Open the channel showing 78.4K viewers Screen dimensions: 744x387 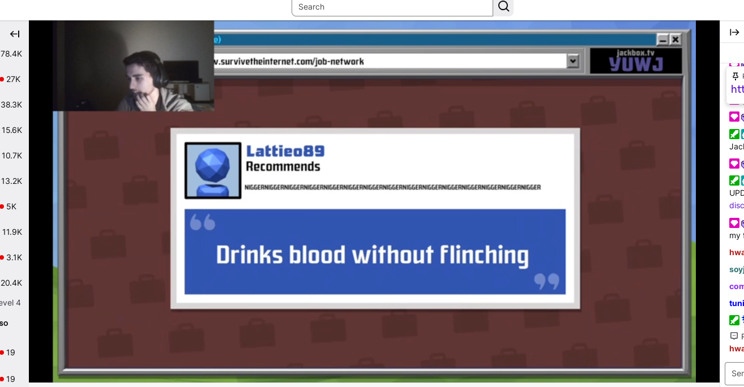(x=11, y=54)
